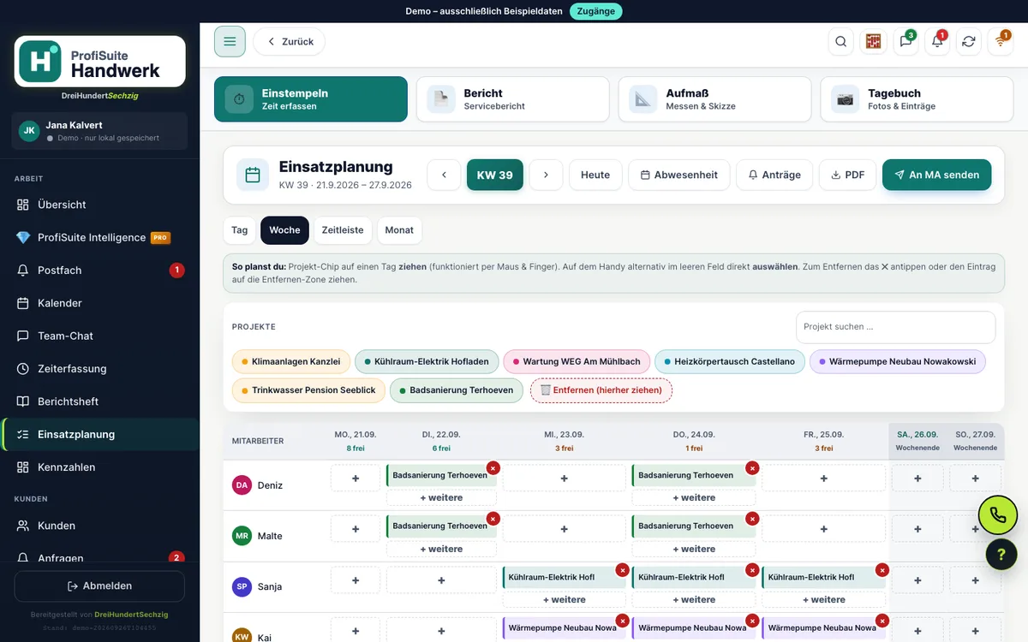Screen dimensions: 1028x642
Task: Add assignment for Deniz on Friday
Action: pyautogui.click(x=823, y=479)
